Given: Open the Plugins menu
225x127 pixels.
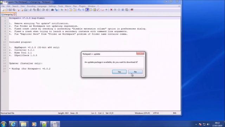Looking at the screenshot, I should pos(82,6).
